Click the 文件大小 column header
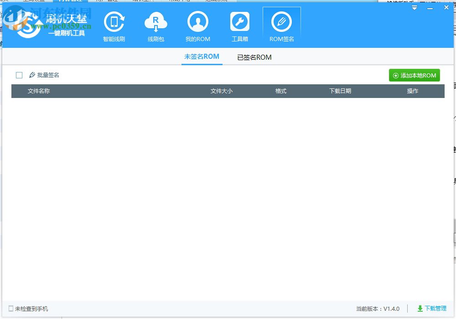This screenshot has width=456, height=319. click(x=221, y=91)
